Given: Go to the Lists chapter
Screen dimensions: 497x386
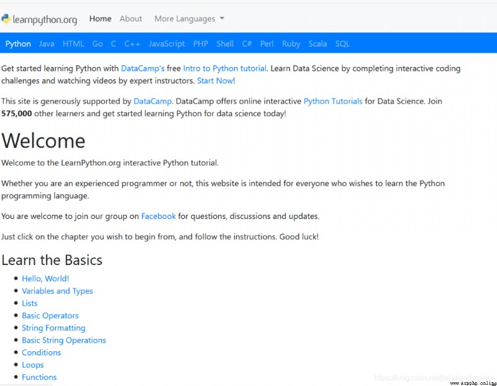Looking at the screenshot, I should click(x=29, y=303).
